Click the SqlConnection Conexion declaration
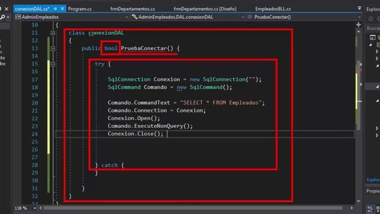The image size is (380, 214). point(185,79)
